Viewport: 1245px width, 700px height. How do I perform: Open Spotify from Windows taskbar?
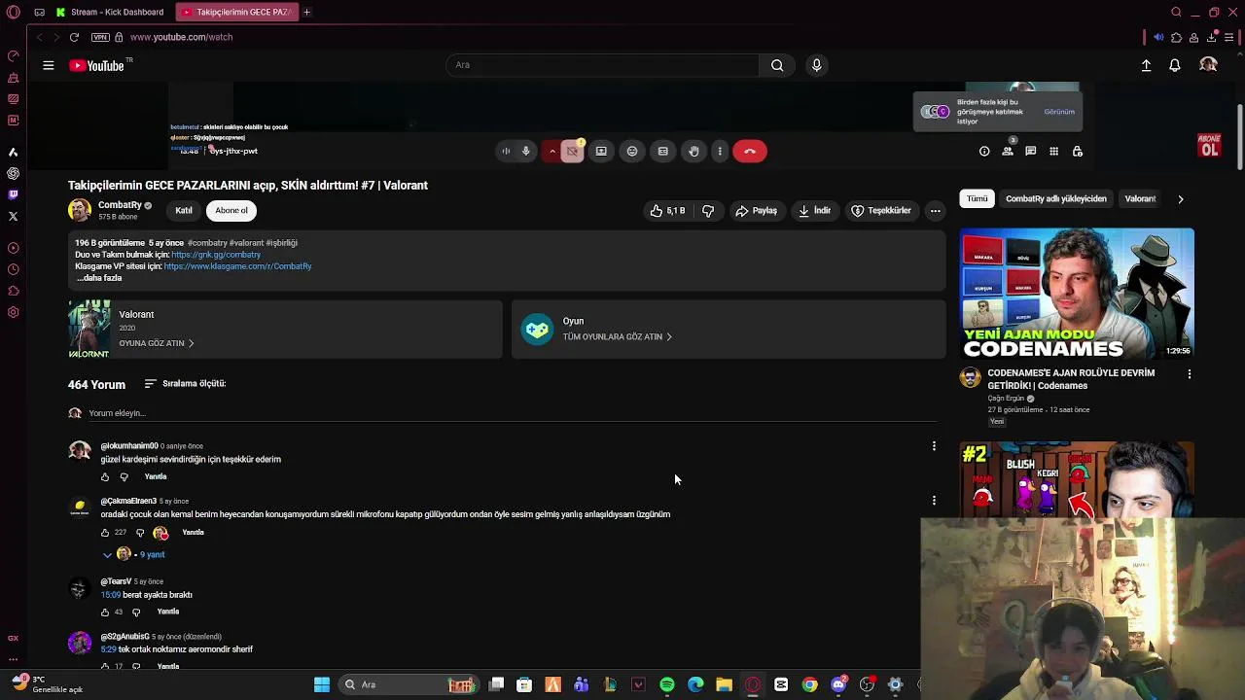(667, 684)
